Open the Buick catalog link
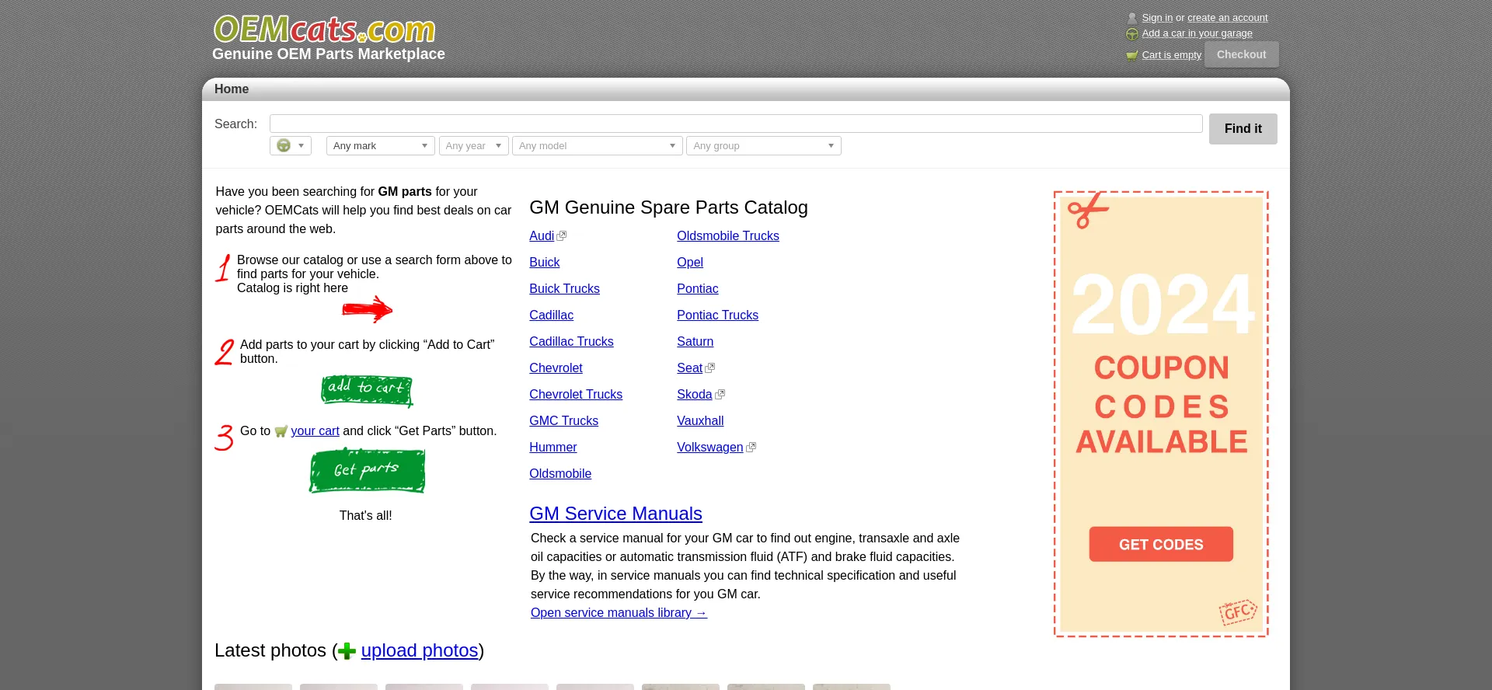Screen dimensions: 1492x690 pyautogui.click(x=545, y=262)
